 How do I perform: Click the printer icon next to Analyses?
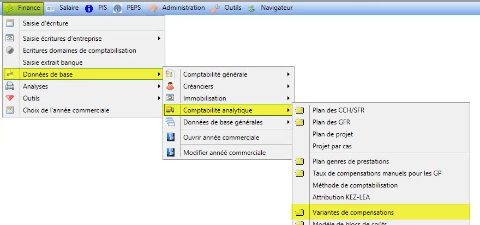[10, 86]
